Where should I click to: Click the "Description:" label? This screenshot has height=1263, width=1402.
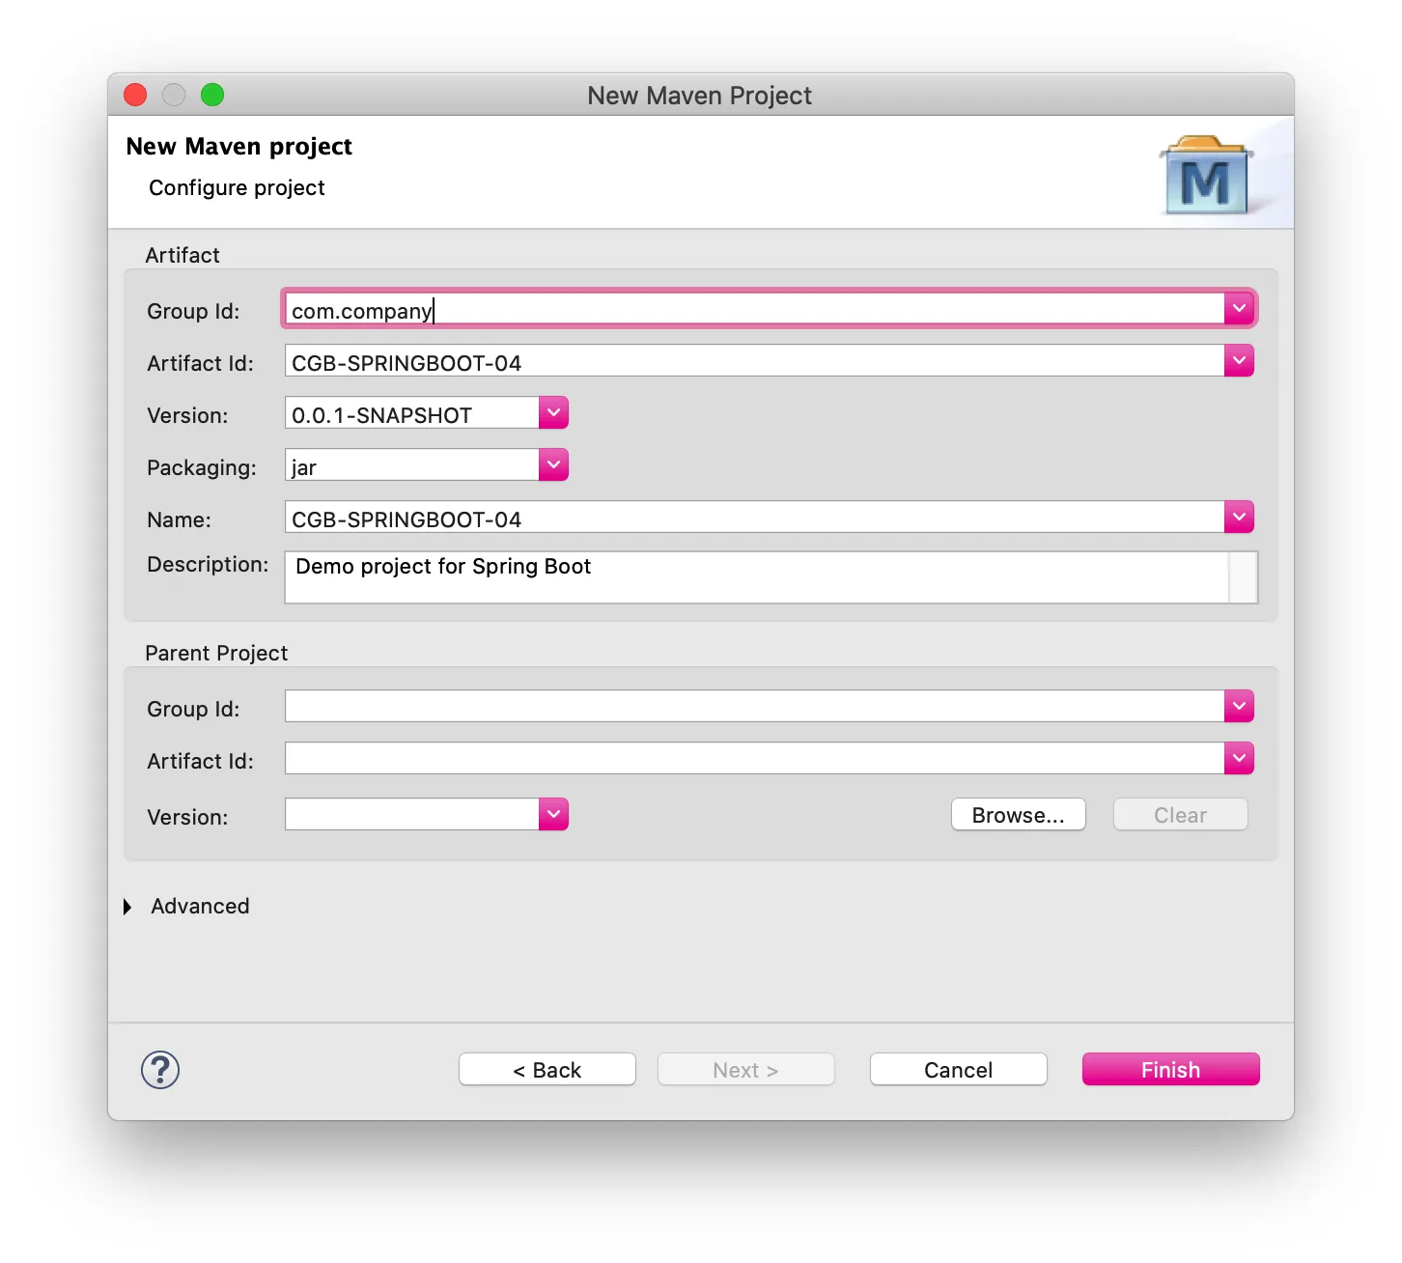point(208,565)
